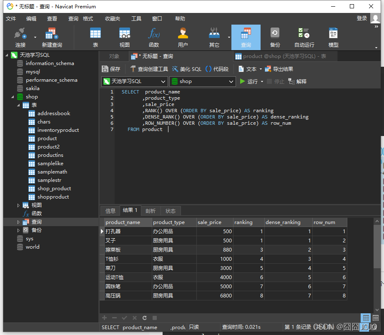Collapse the shop database node
384x335 pixels.
[x=13, y=97]
